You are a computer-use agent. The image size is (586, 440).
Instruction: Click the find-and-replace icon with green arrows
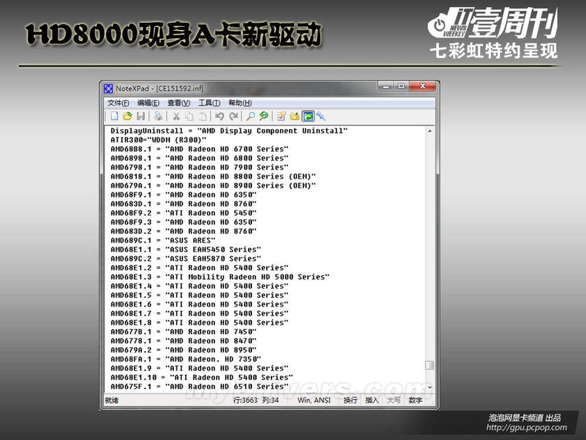tap(264, 116)
